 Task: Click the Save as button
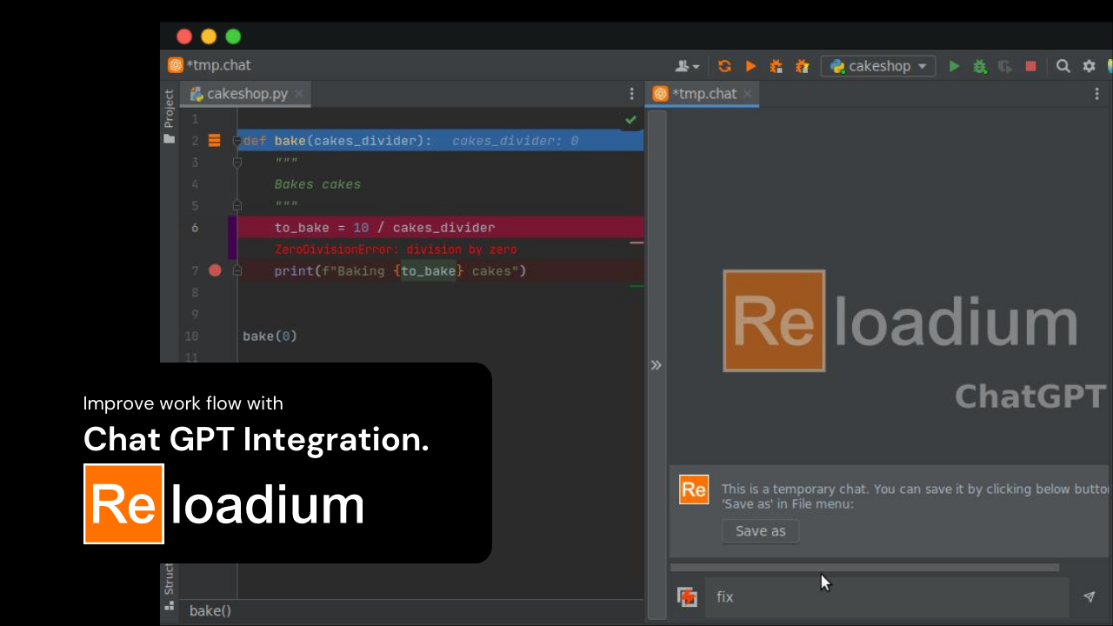coord(760,531)
